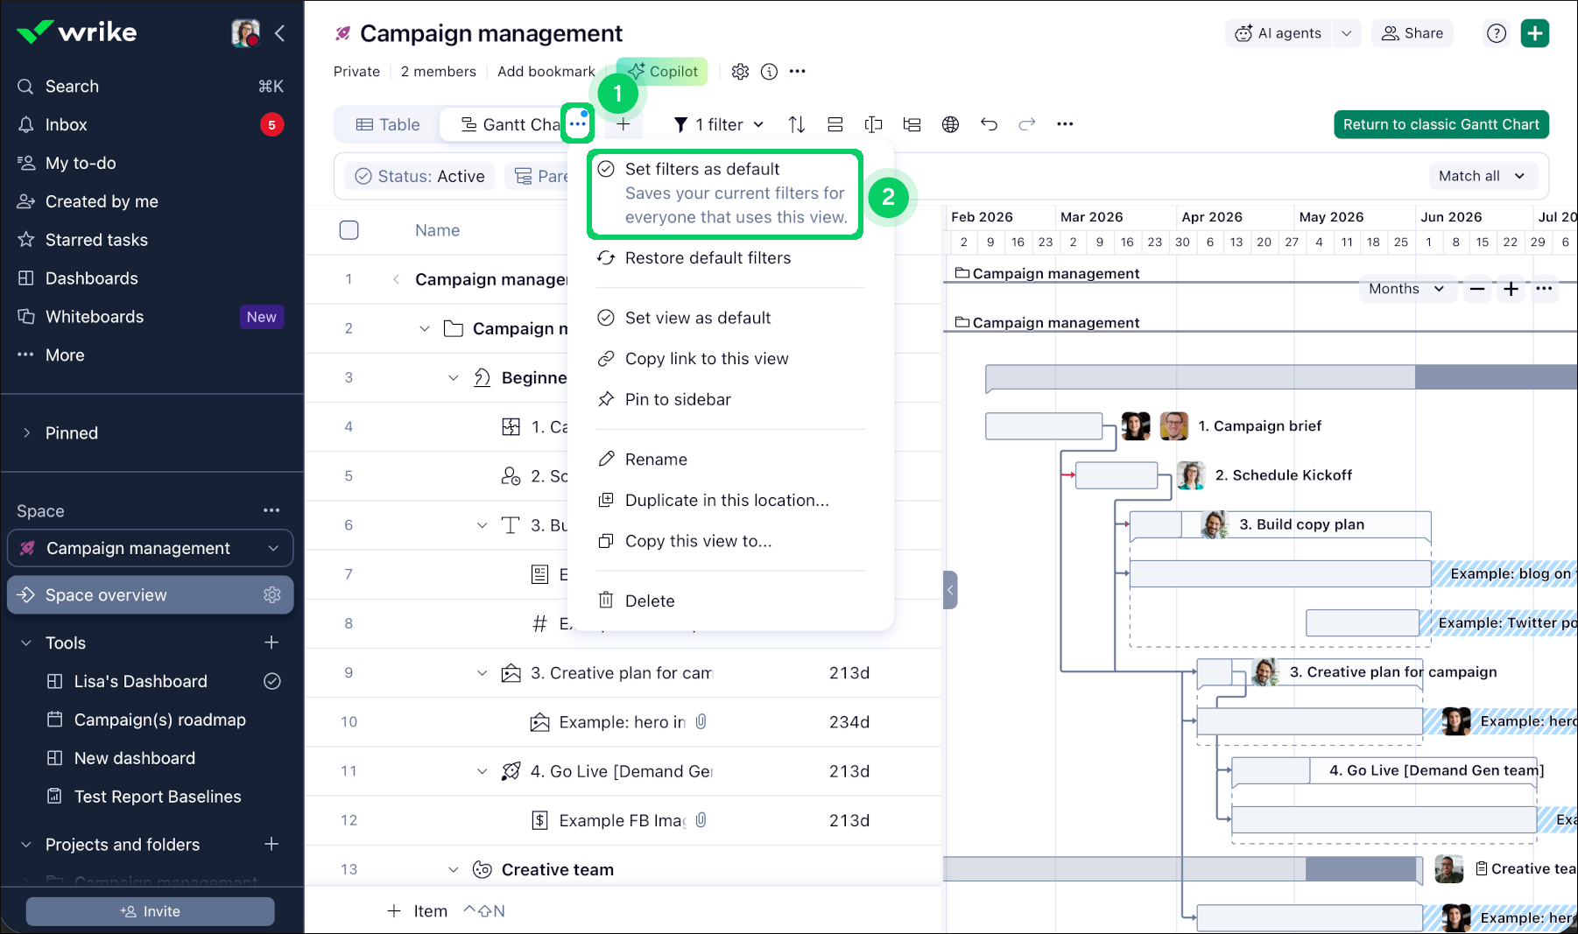Open the help question mark icon
The height and width of the screenshot is (934, 1578).
click(x=1497, y=33)
